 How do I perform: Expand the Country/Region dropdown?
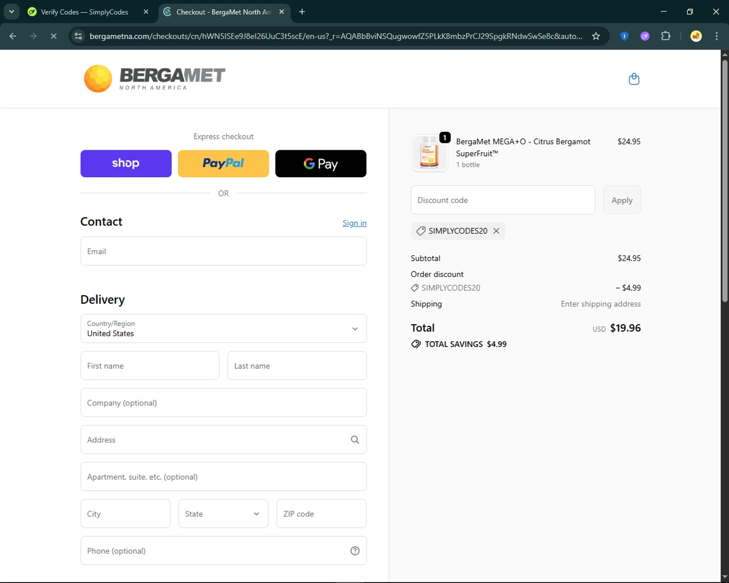pyautogui.click(x=224, y=328)
